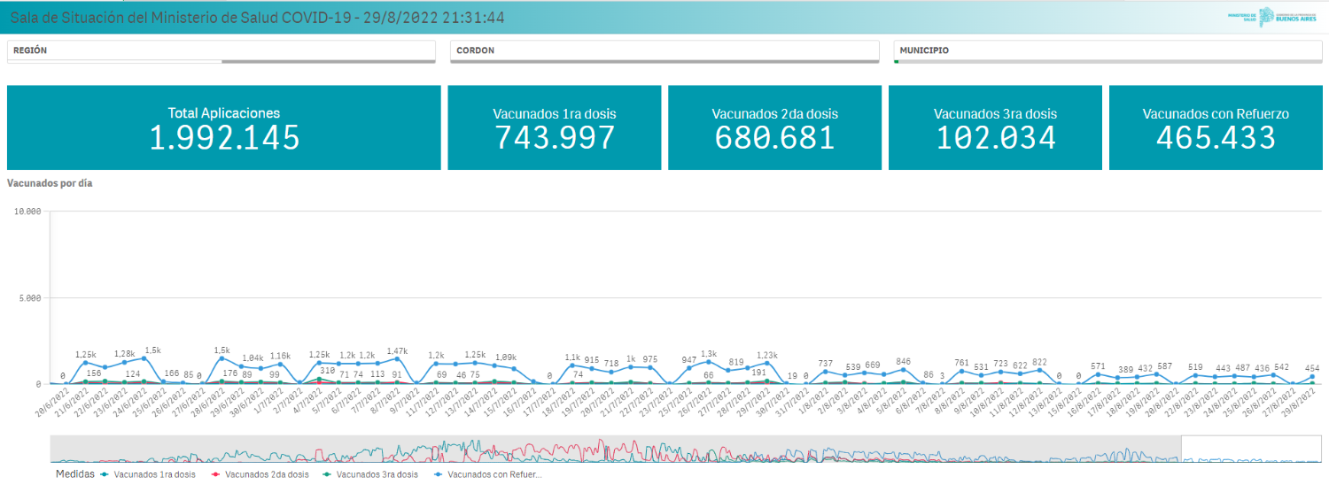
Task: Open the REGIÓN filter list
Action: tap(221, 51)
